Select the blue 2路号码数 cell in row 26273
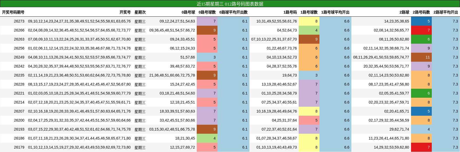 421,21
